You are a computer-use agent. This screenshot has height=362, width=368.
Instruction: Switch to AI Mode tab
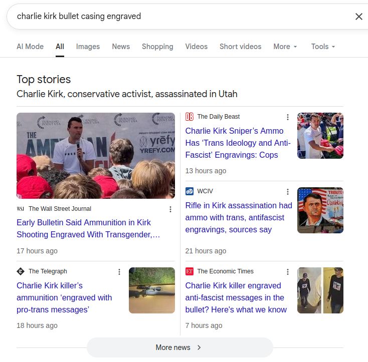pos(30,47)
